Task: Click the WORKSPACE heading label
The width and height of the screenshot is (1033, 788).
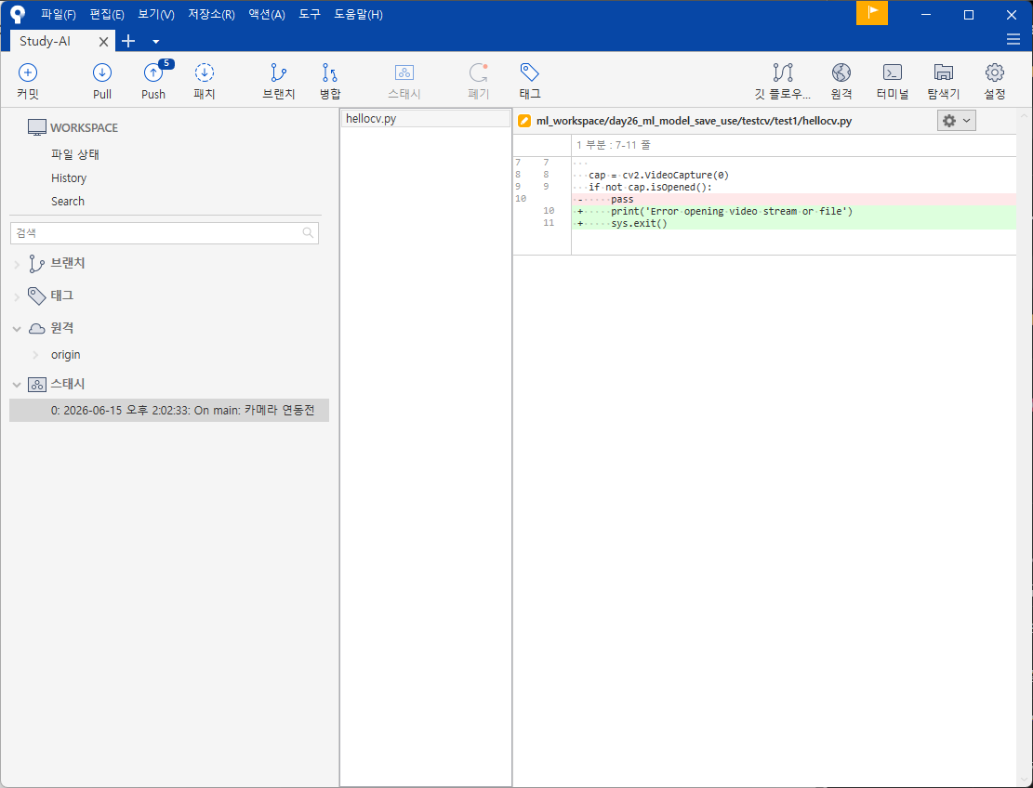Action: (85, 127)
